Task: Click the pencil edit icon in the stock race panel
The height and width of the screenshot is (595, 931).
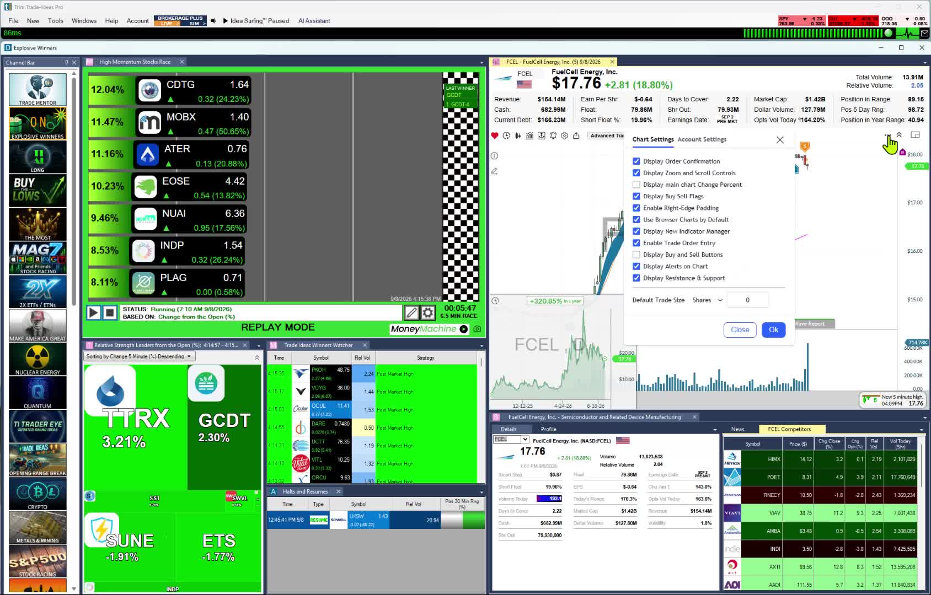Action: point(411,313)
